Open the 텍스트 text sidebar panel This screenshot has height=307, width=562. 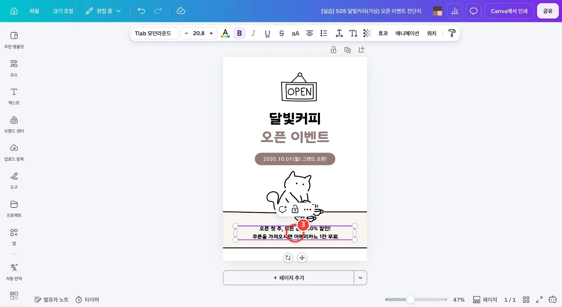14,96
